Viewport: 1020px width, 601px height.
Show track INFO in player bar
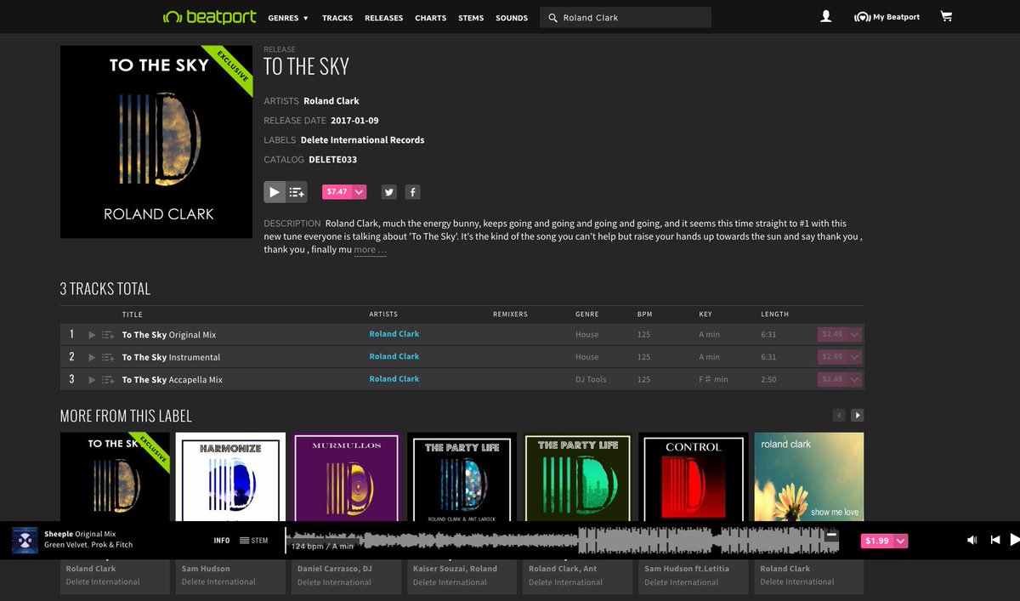pyautogui.click(x=222, y=541)
